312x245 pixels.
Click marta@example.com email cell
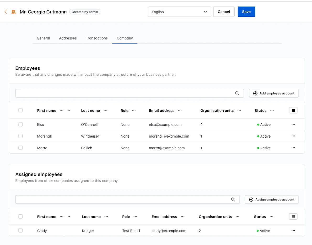pyautogui.click(x=167, y=148)
